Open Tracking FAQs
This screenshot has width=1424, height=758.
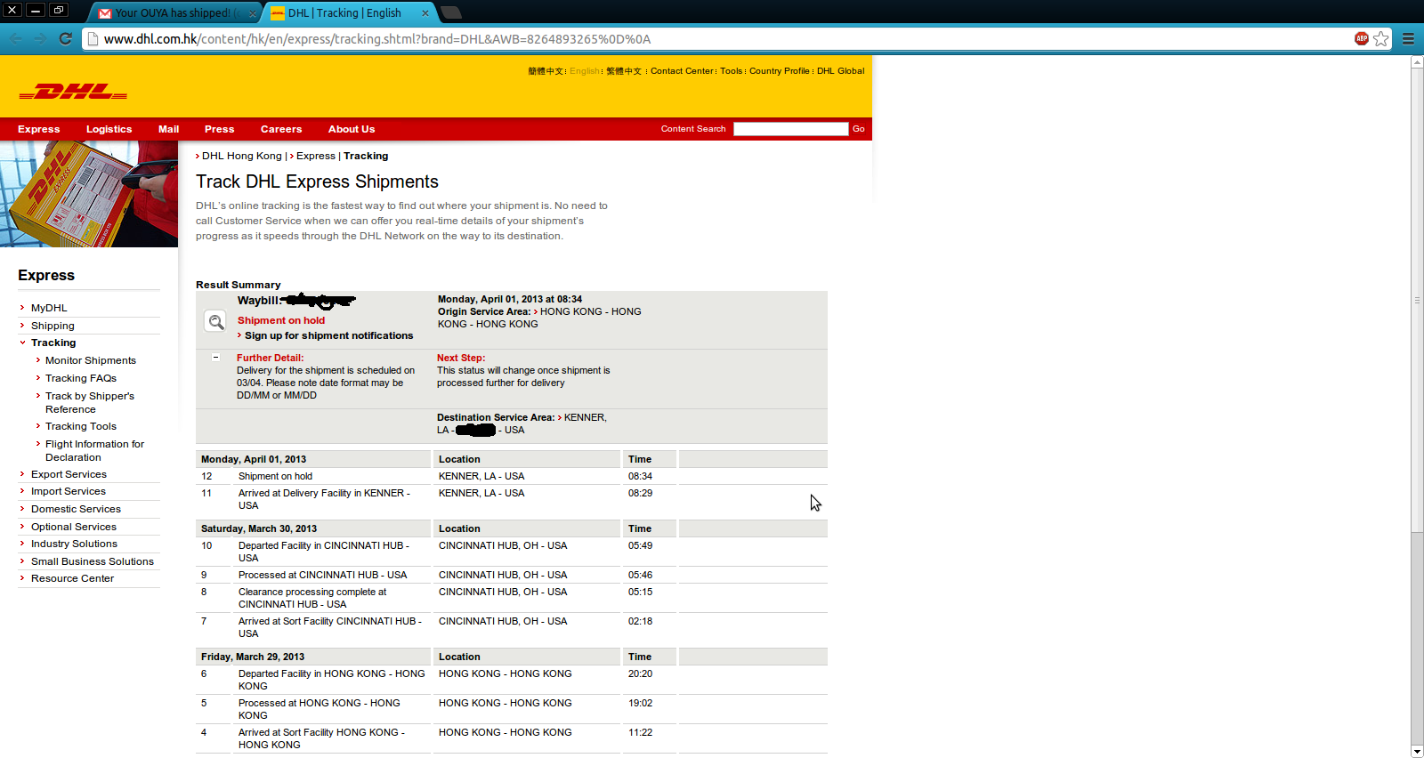[81, 378]
